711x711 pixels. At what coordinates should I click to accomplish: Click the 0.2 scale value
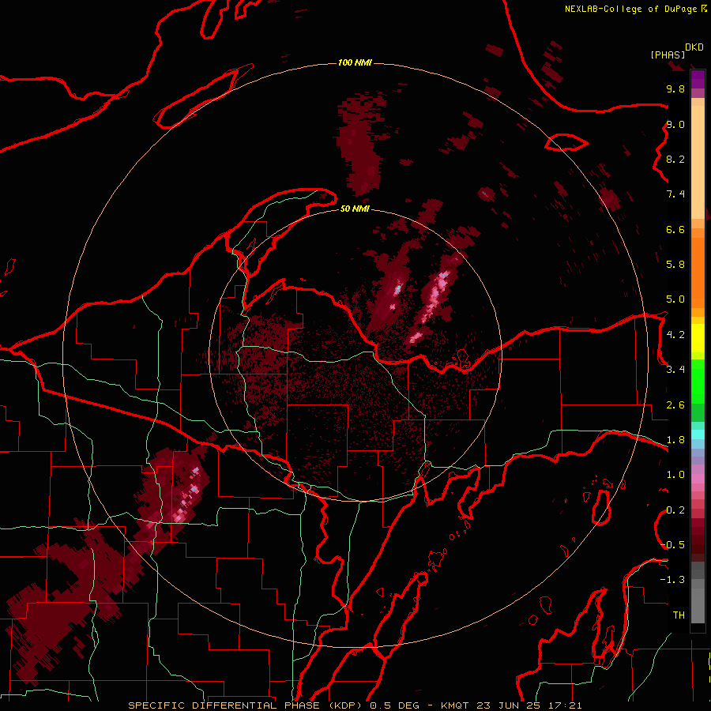675,510
